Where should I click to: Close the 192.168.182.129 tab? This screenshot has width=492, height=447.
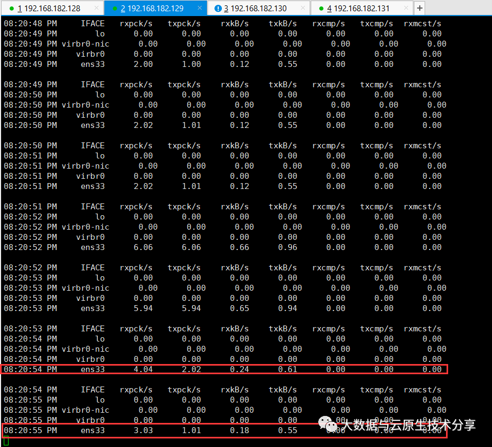pos(199,8)
